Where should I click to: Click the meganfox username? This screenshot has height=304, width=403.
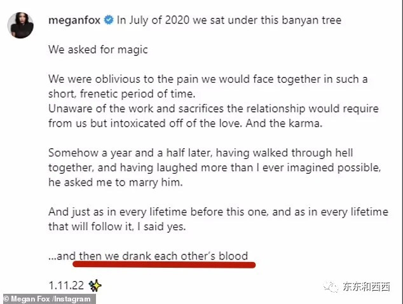click(74, 20)
